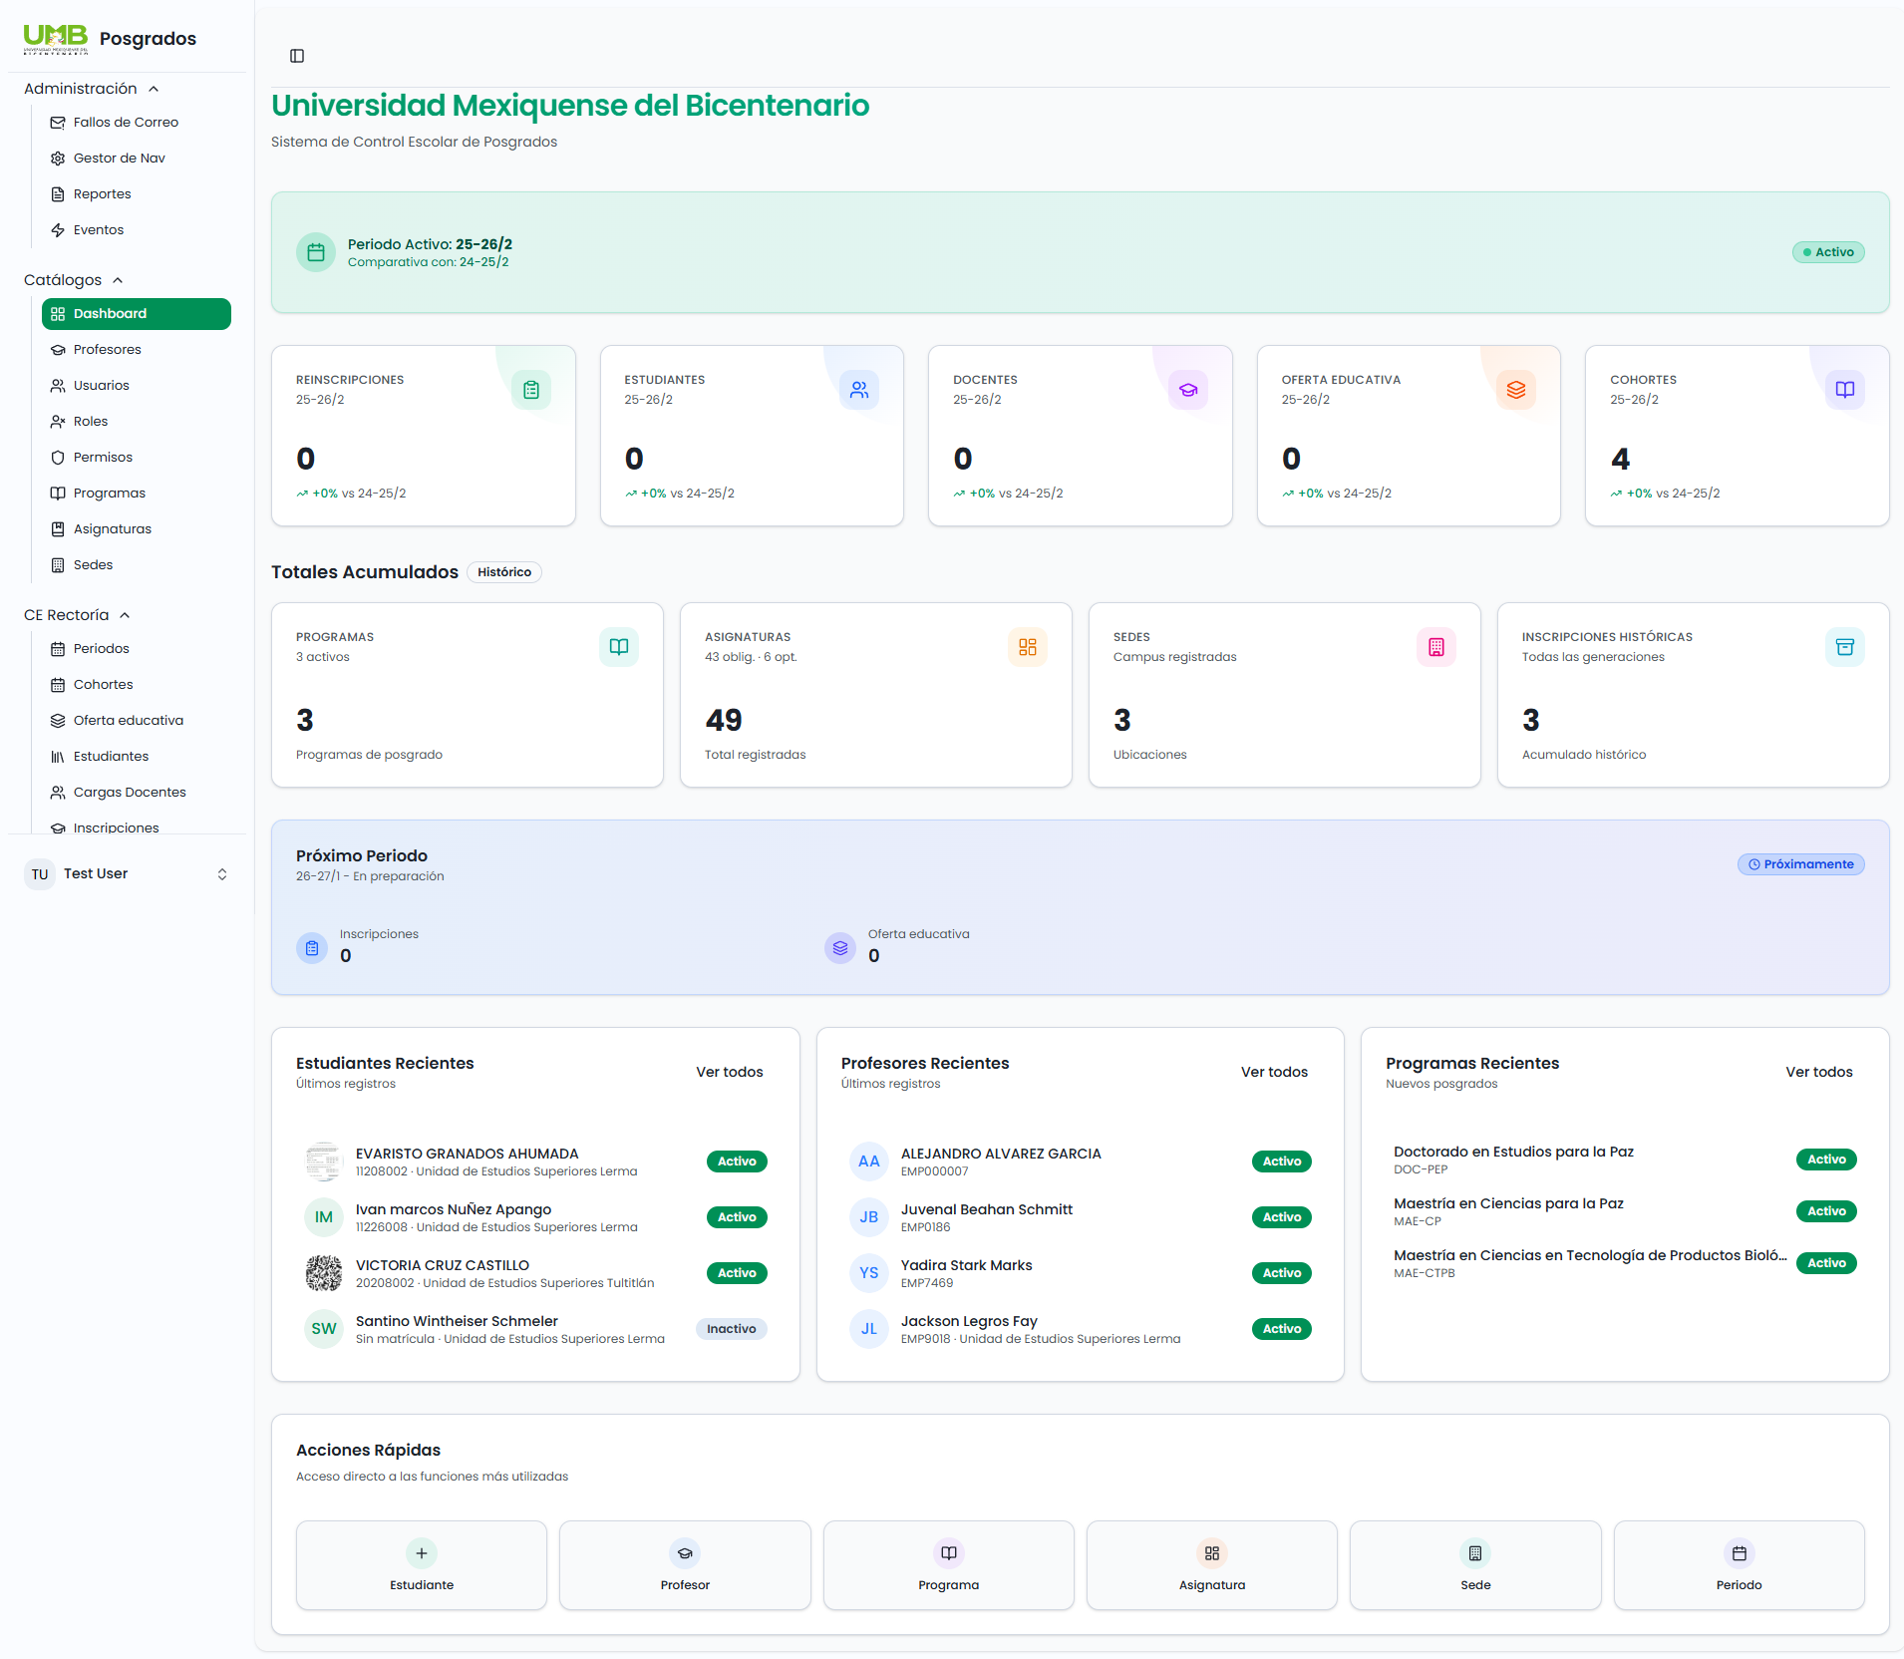Click the Asignatura quick action button
The image size is (1904, 1659).
[x=1212, y=1565]
